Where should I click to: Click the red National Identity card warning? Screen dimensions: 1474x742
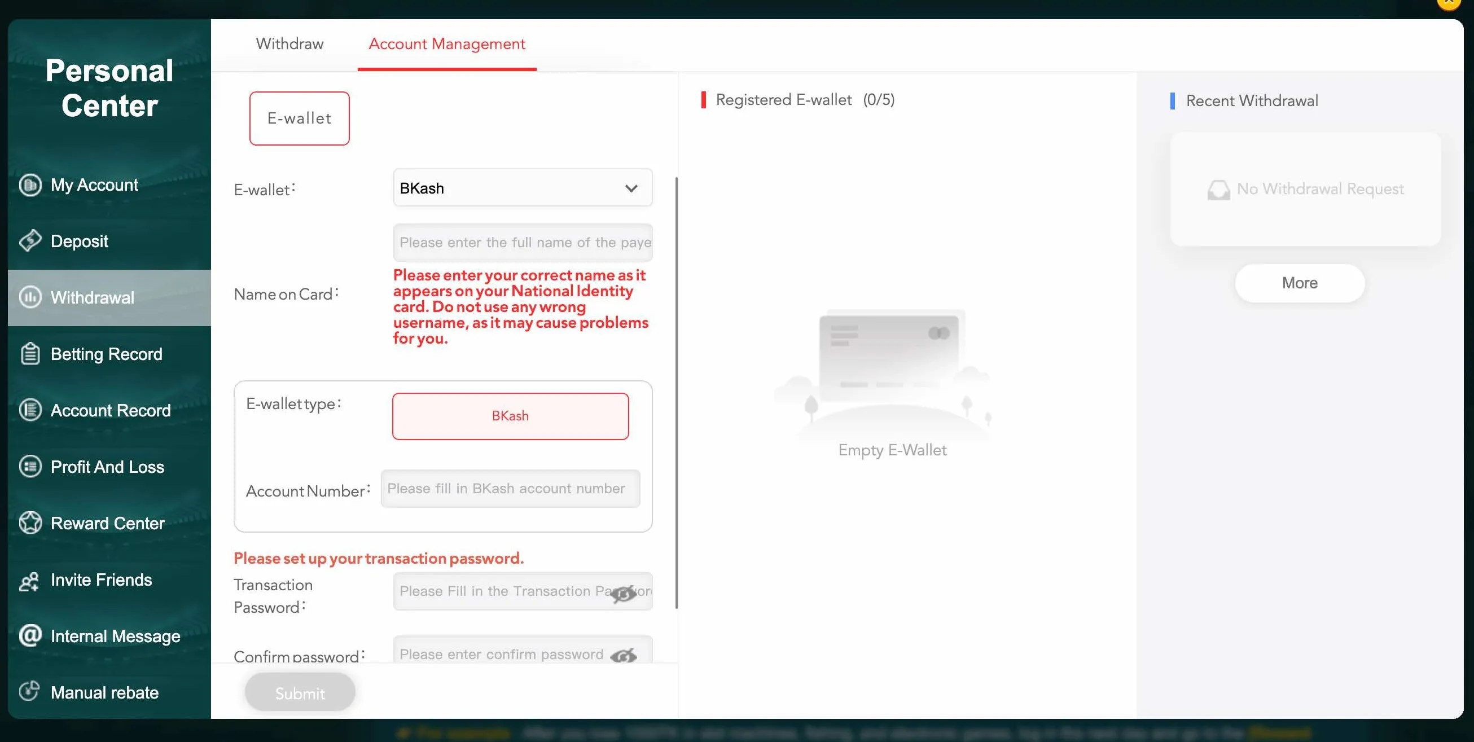521,306
